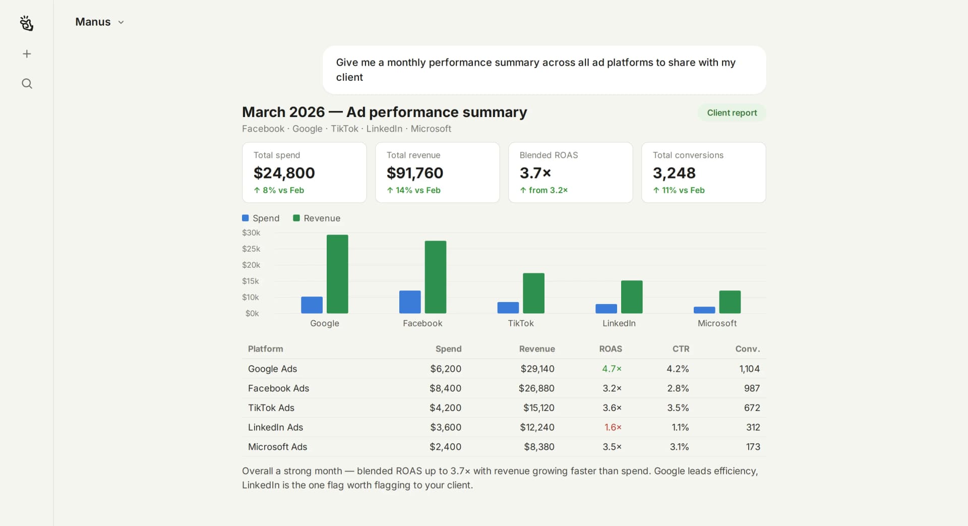
Task: Click TikTok Ads conversions value 672
Action: click(x=752, y=407)
